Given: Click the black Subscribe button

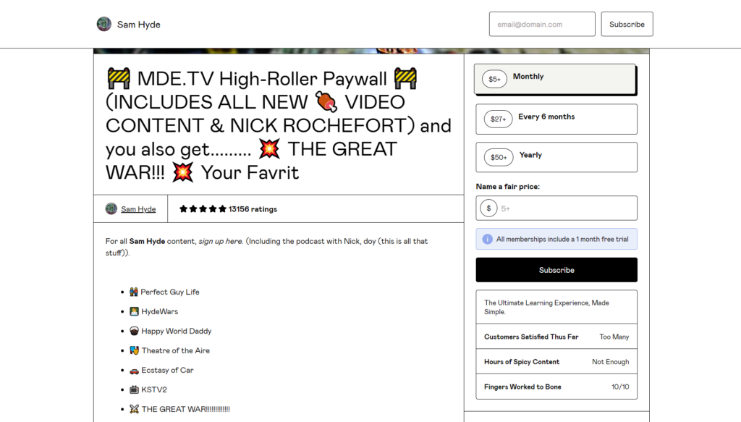Looking at the screenshot, I should 556,270.
